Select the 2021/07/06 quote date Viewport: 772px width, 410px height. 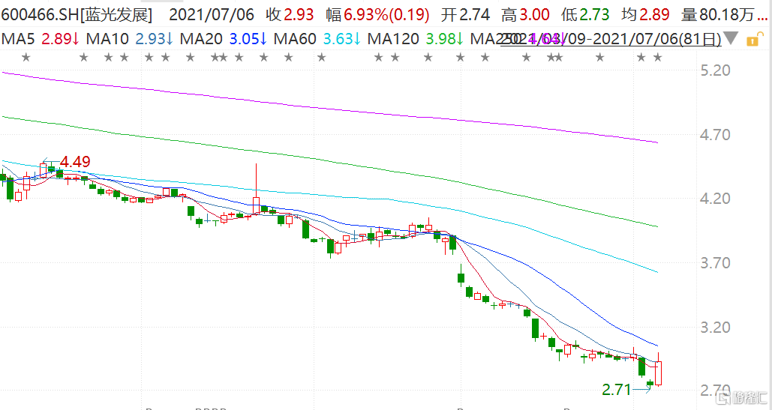point(212,15)
